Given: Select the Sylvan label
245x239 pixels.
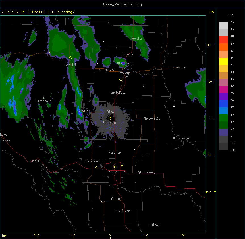Looking at the screenshot, I should 111,70.
